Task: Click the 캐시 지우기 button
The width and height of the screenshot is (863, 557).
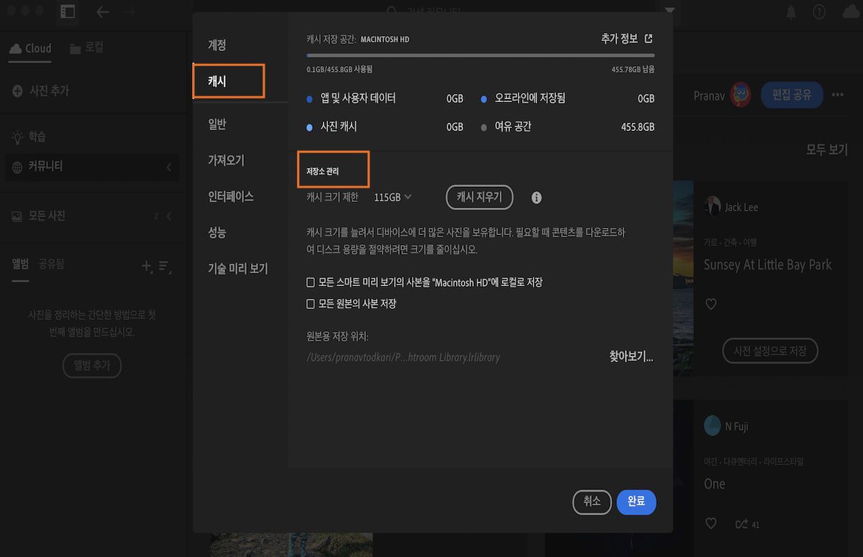Action: [479, 197]
